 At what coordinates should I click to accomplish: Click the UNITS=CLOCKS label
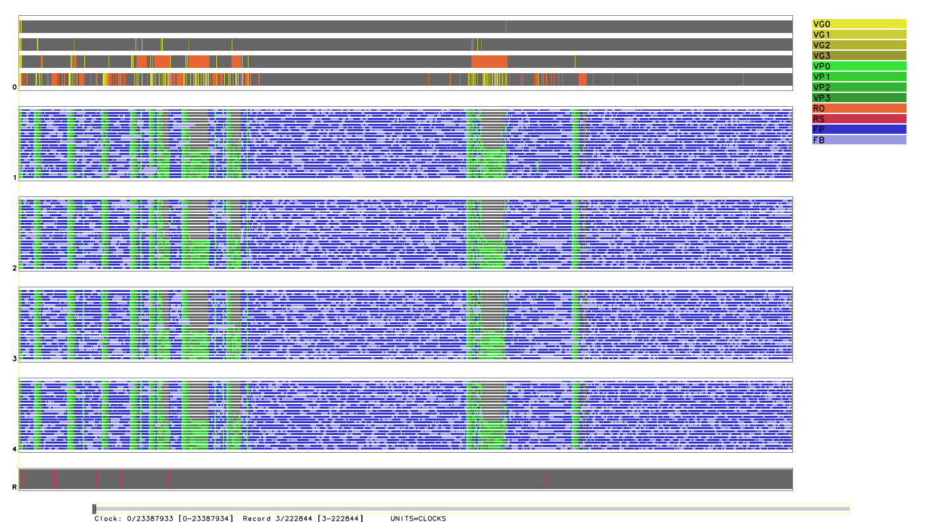click(x=417, y=519)
